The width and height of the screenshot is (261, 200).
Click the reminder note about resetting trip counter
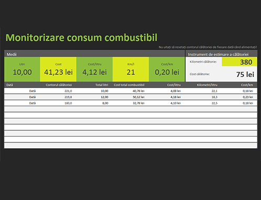pyautogui.click(x=208, y=47)
